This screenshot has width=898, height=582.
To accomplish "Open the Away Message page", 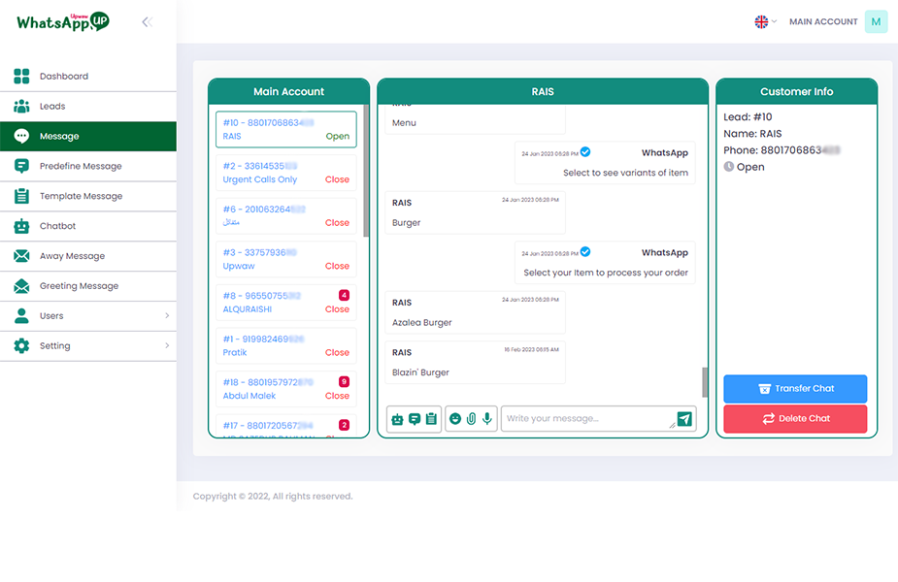I will (x=71, y=256).
